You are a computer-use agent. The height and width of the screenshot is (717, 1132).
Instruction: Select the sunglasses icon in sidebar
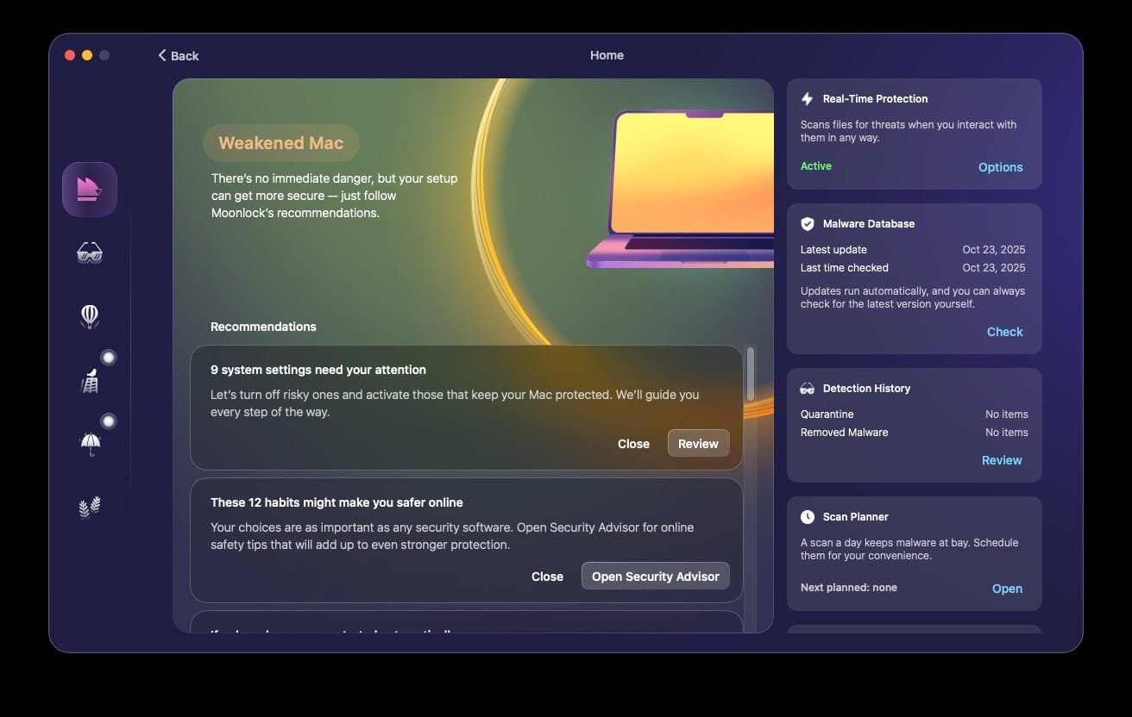coord(90,253)
